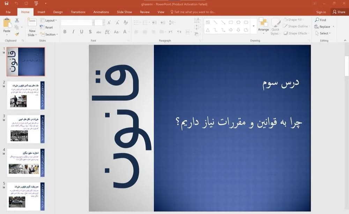This screenshot has height=214, width=349.
Task: Click the Numbering list icon
Action: (x=145, y=22)
